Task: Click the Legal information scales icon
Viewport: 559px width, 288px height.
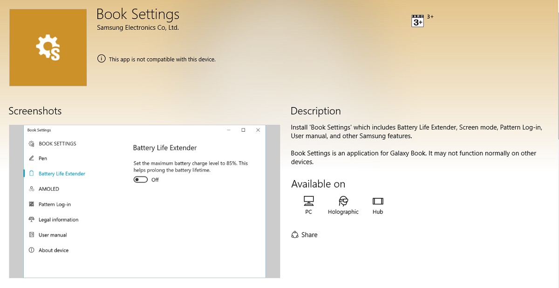Action: tap(32, 220)
